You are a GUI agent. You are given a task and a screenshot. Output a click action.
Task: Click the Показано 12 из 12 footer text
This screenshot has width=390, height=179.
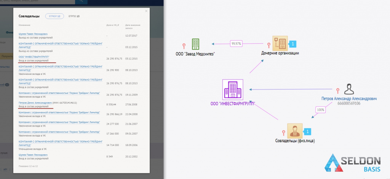coord(28,166)
